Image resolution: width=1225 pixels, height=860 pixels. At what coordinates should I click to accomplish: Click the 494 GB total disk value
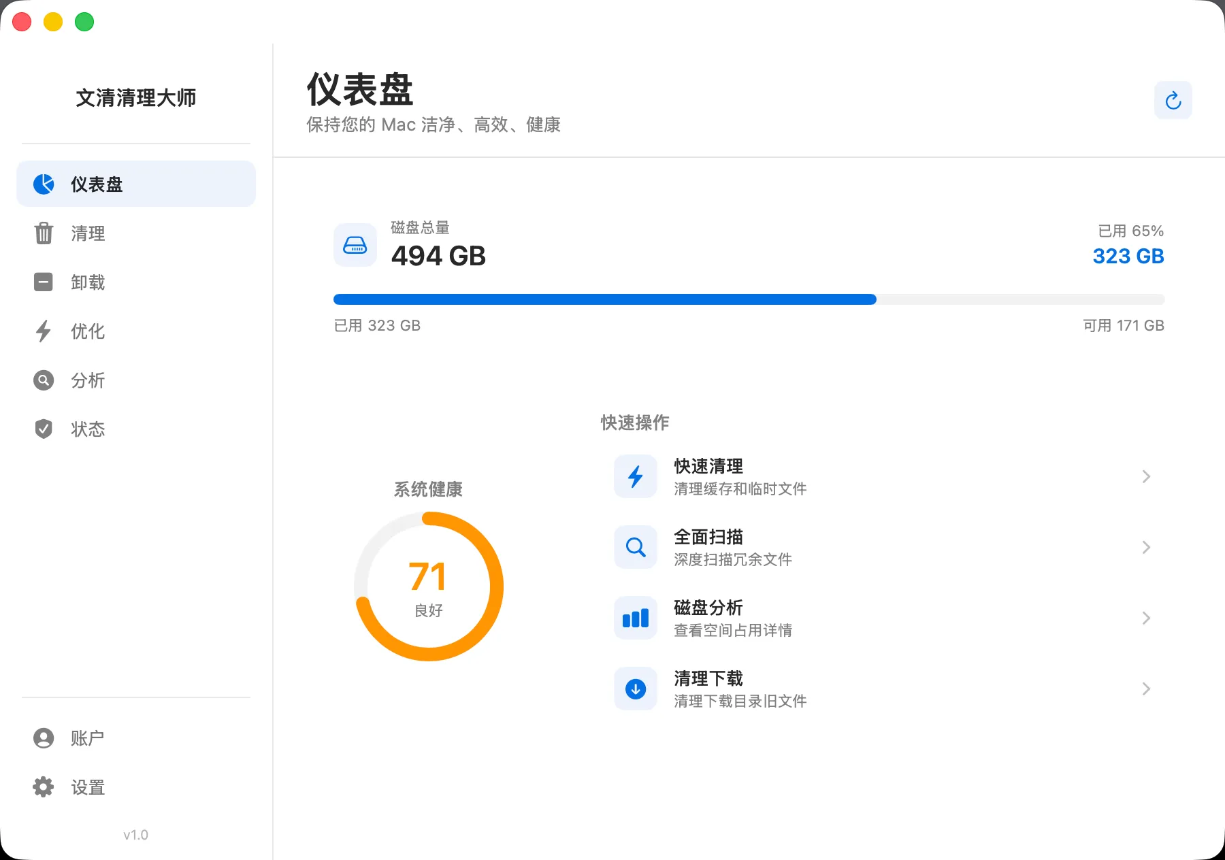(x=438, y=256)
